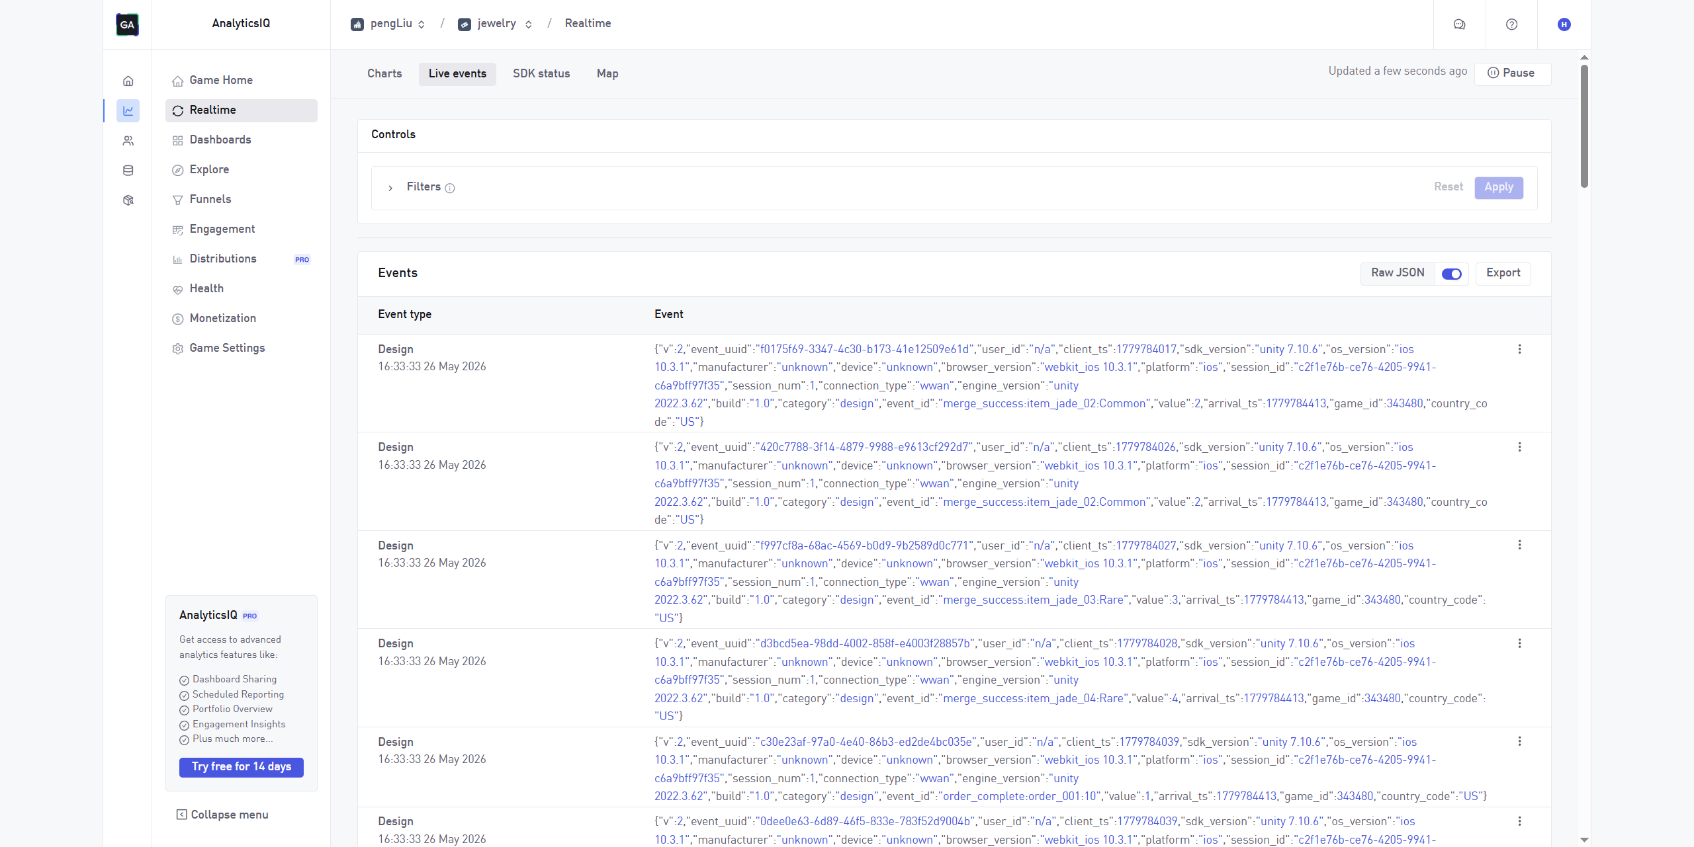This screenshot has width=1694, height=847.
Task: Click the Filters info icon
Action: [450, 188]
